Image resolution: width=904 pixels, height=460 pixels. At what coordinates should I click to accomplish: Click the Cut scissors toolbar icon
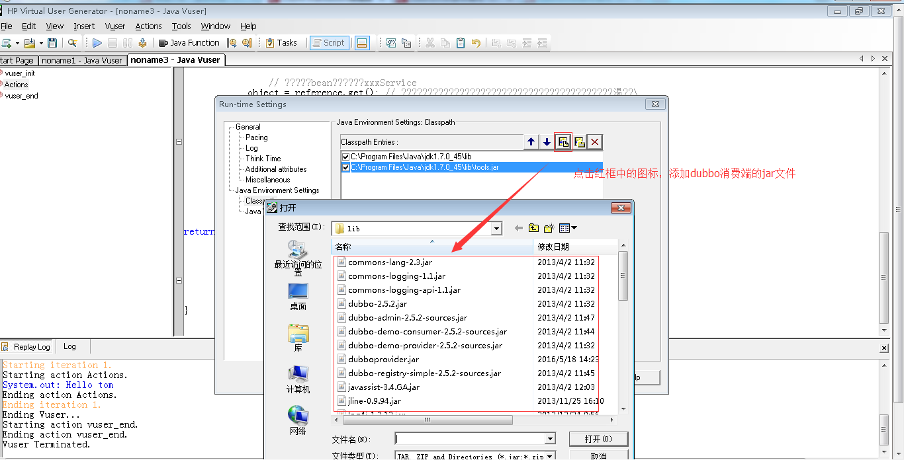(x=430, y=43)
